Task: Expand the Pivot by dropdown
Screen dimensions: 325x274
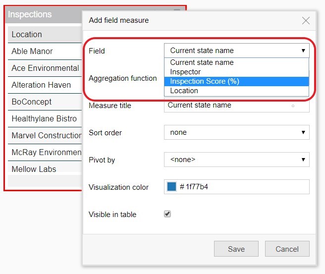Action: point(236,160)
